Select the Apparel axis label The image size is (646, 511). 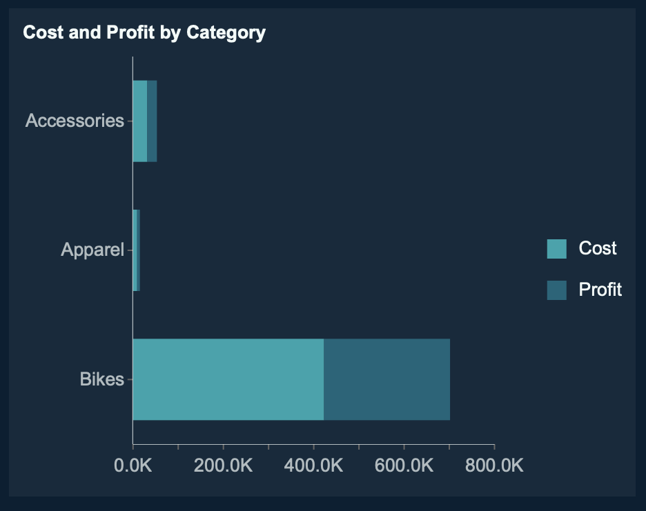(x=92, y=250)
